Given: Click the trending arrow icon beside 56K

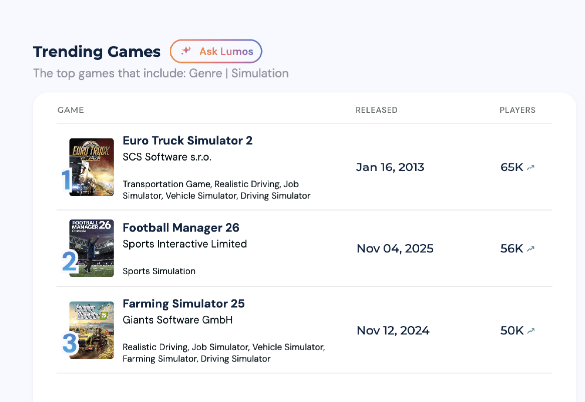Looking at the screenshot, I should [530, 249].
